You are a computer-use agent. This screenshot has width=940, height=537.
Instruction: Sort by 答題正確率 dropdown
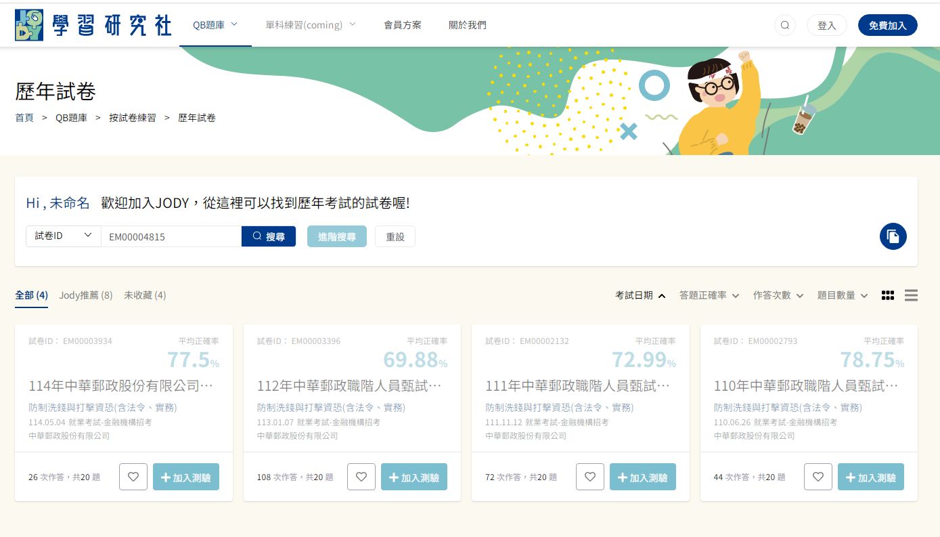point(709,295)
